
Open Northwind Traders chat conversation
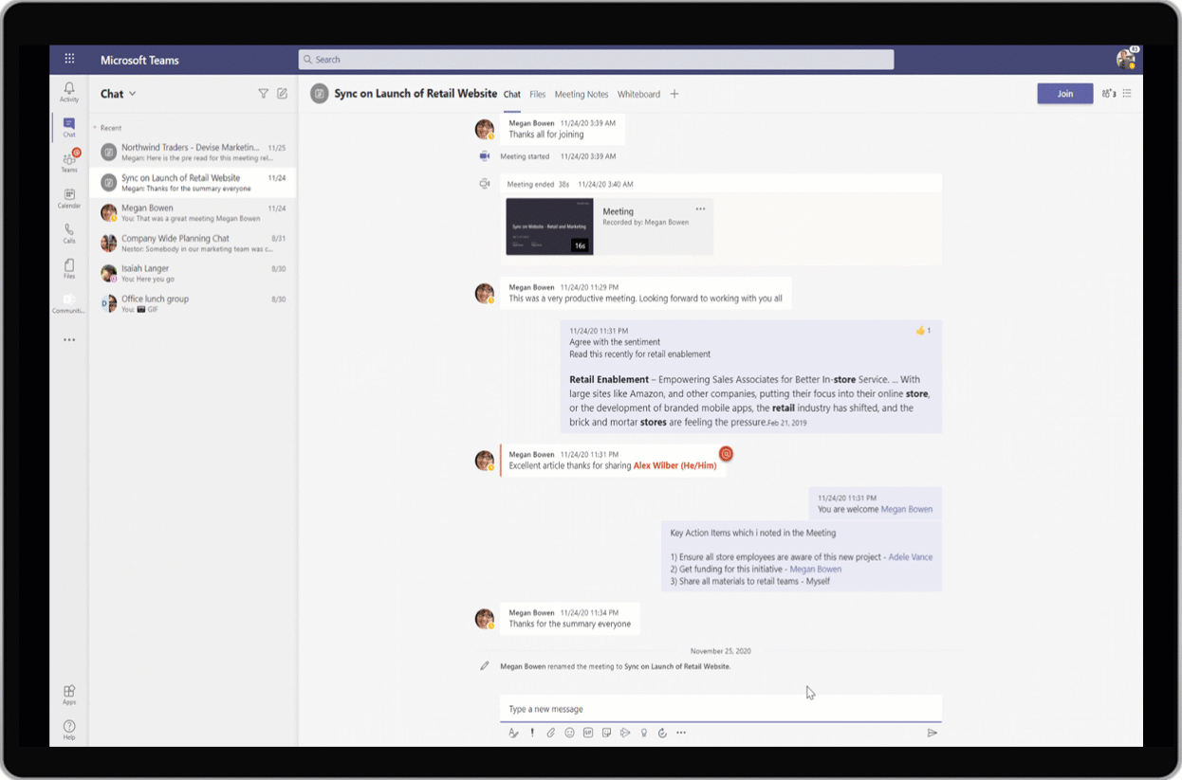click(193, 152)
